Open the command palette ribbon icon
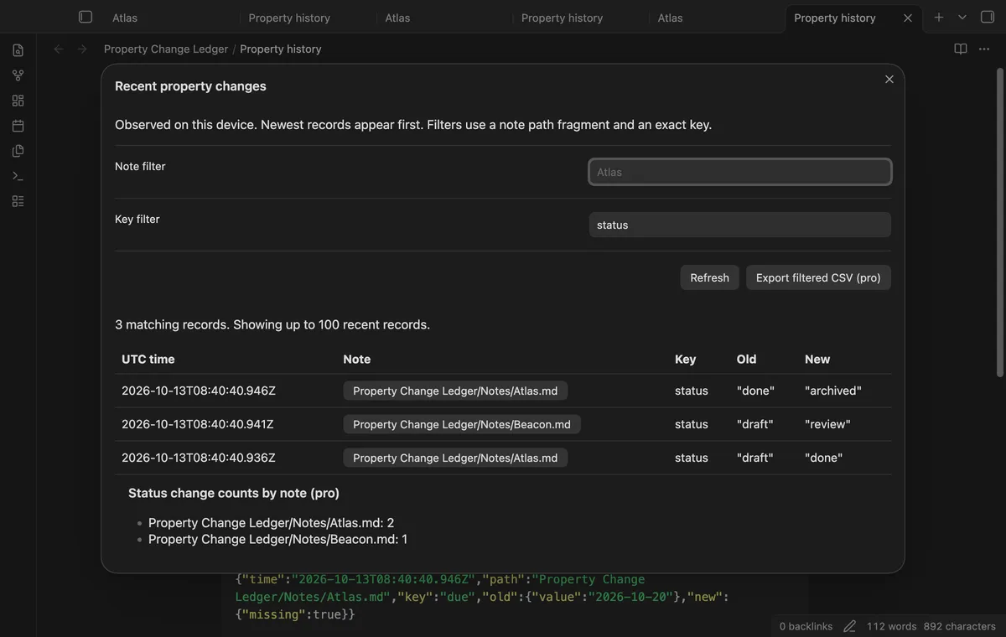Screen dimensions: 1006x637 pyautogui.click(x=18, y=176)
